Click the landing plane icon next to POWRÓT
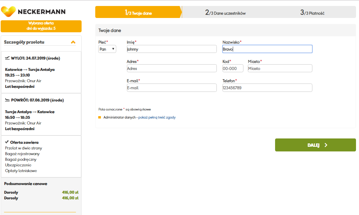Viewport: 359px width, 215px height. [x=7, y=100]
